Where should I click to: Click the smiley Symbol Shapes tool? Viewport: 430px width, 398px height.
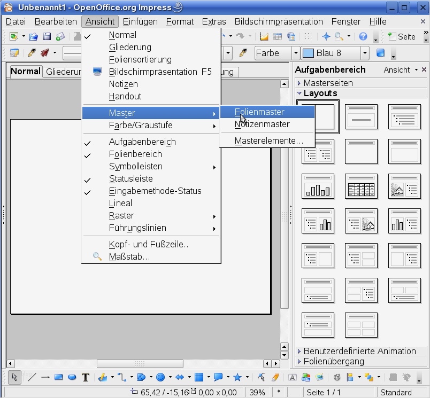coord(160,377)
